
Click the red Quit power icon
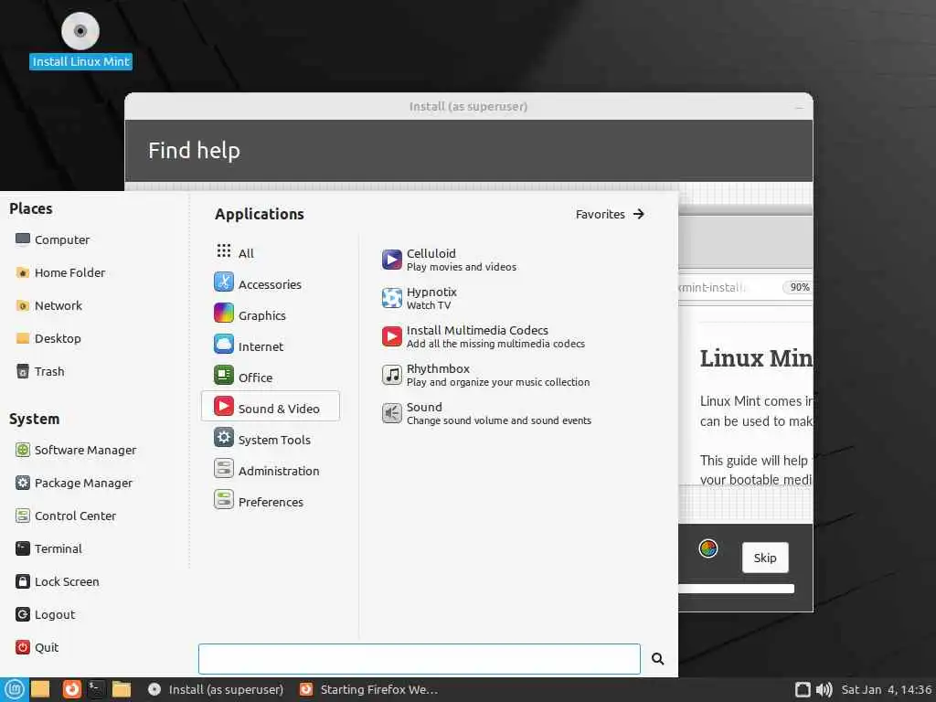pyautogui.click(x=23, y=647)
